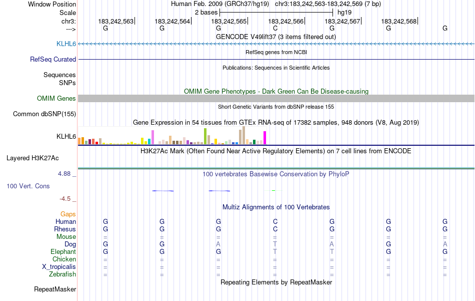The image size is (475, 301).
Task: Click the GTEx Gene Expression track title
Action: click(276, 123)
